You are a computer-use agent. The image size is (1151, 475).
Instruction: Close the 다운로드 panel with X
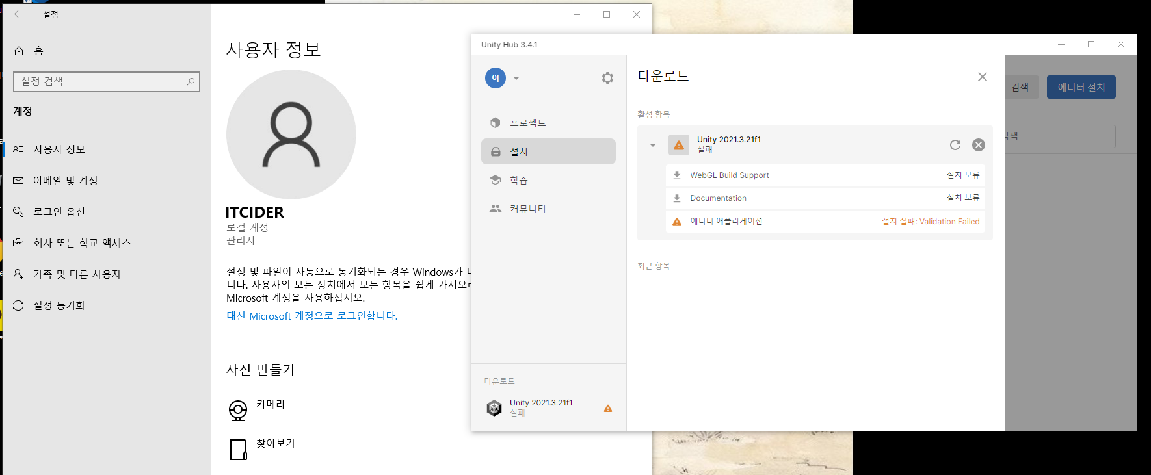[983, 77]
